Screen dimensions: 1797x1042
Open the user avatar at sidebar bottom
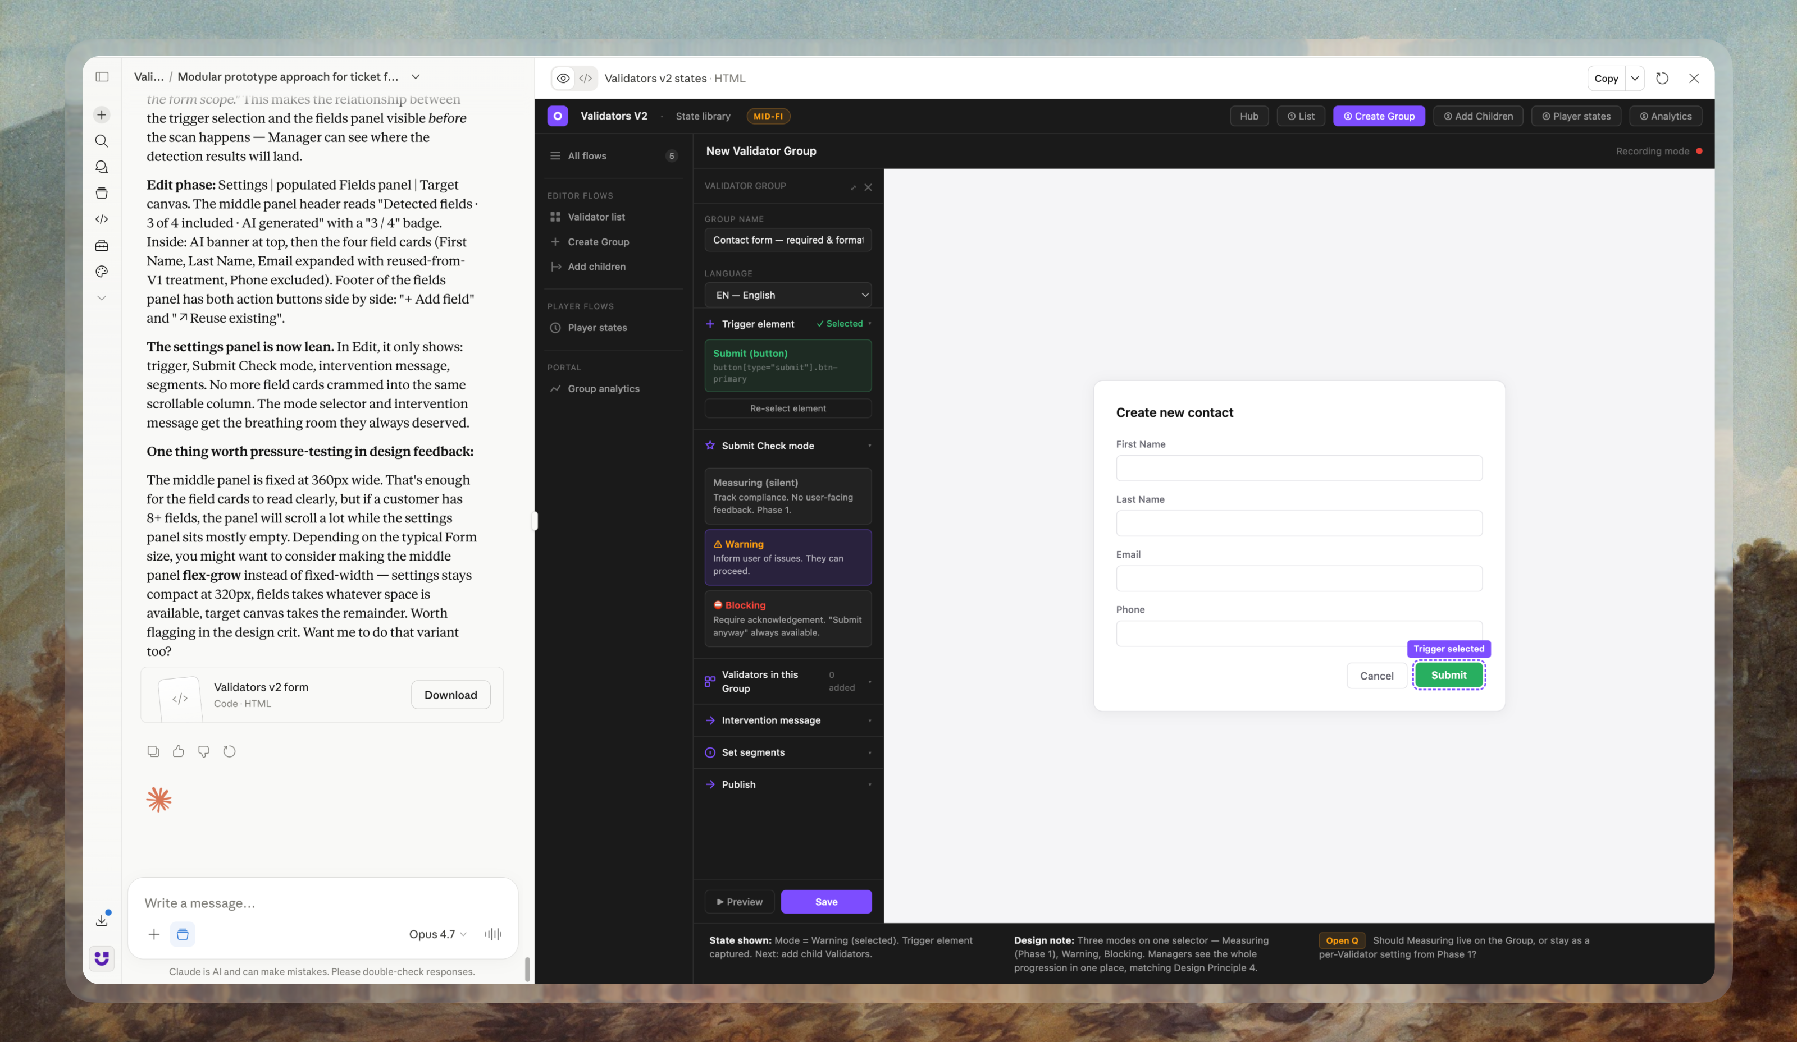[102, 958]
